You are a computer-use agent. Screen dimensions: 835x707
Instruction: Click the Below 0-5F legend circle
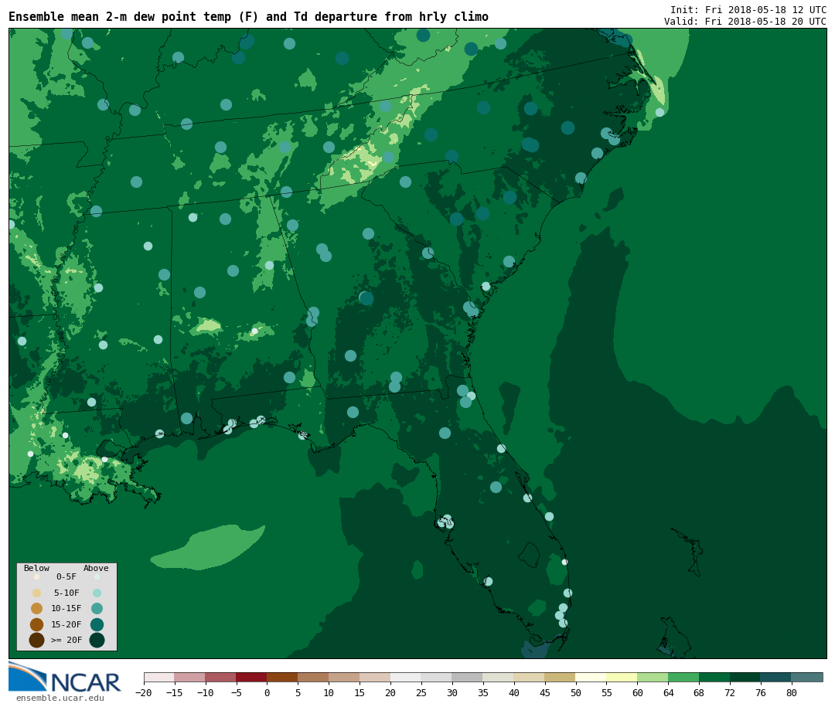click(x=37, y=576)
